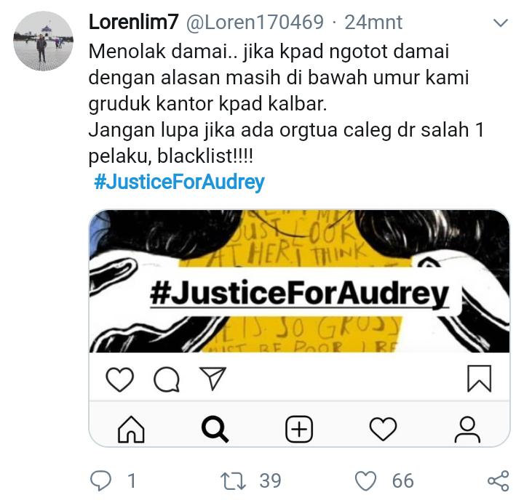524x503 pixels.
Task: Tap the Instagram new post plus icon
Action: point(299,430)
